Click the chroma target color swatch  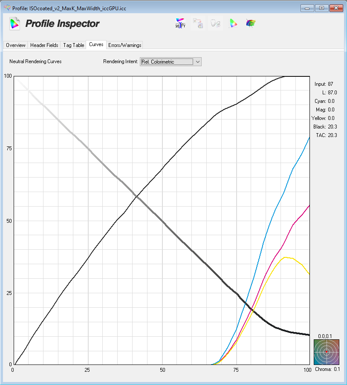327,352
